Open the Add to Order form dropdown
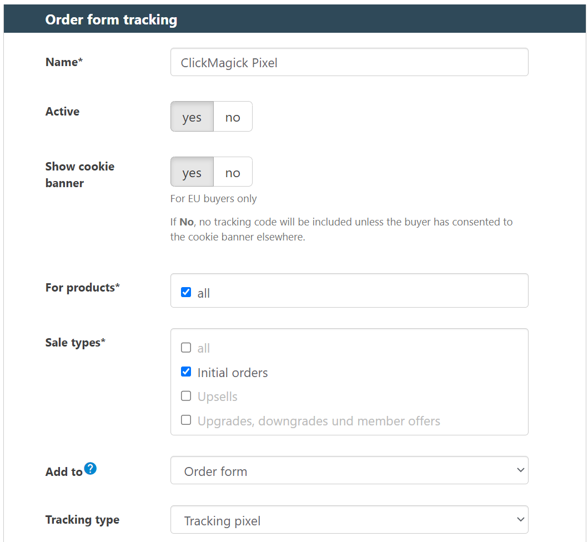 [349, 471]
